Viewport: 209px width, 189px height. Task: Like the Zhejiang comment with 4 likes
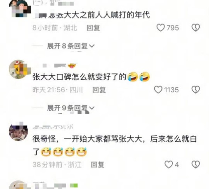coord(169,165)
